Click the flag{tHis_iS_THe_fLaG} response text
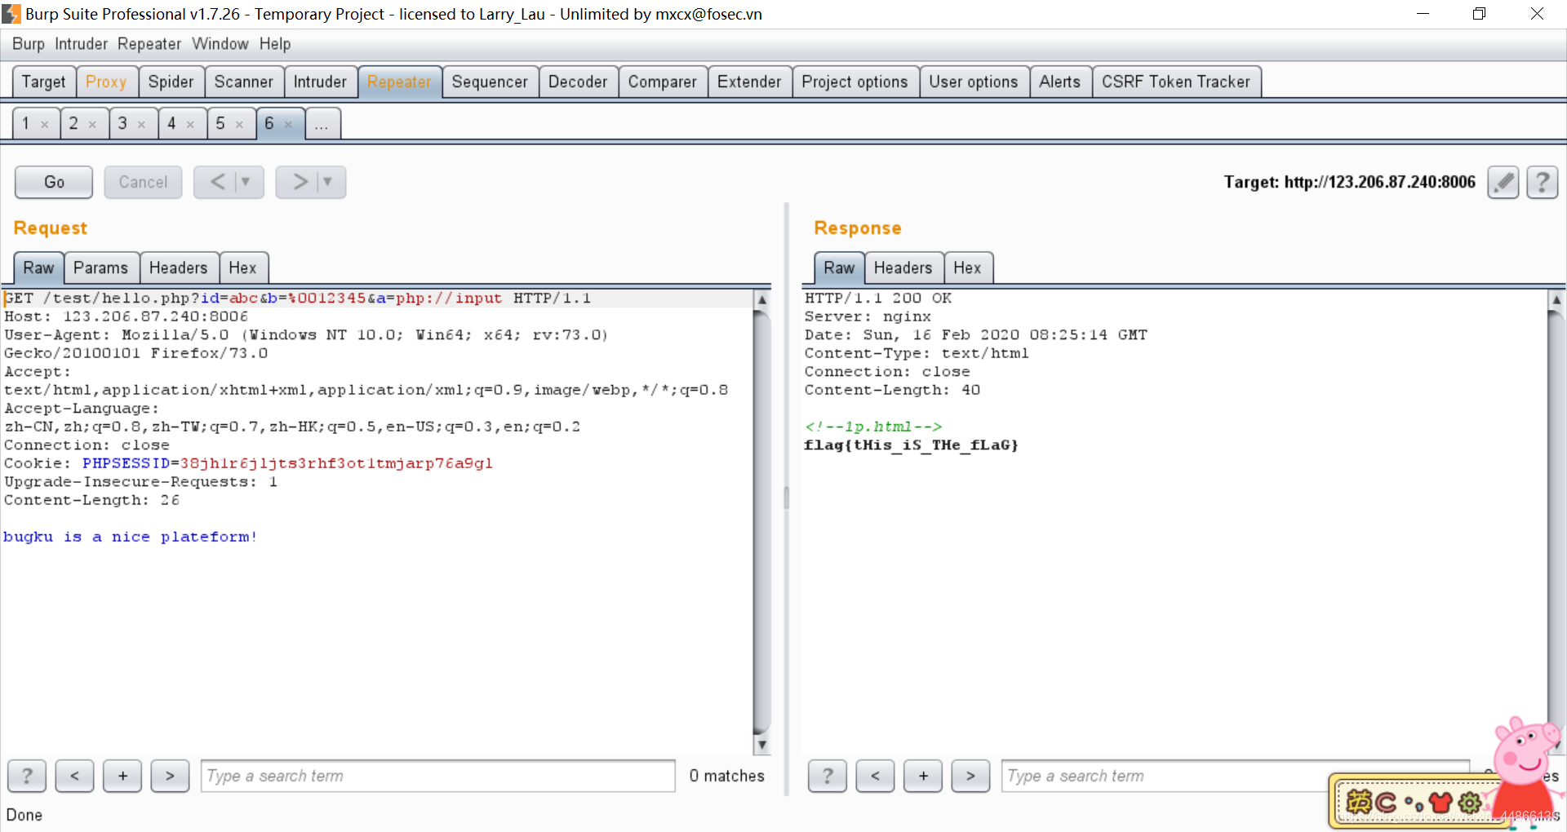1567x832 pixels. pos(911,445)
